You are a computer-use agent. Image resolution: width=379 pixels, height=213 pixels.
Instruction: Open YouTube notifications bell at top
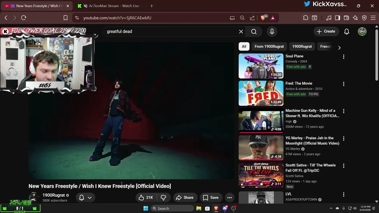click(347, 31)
